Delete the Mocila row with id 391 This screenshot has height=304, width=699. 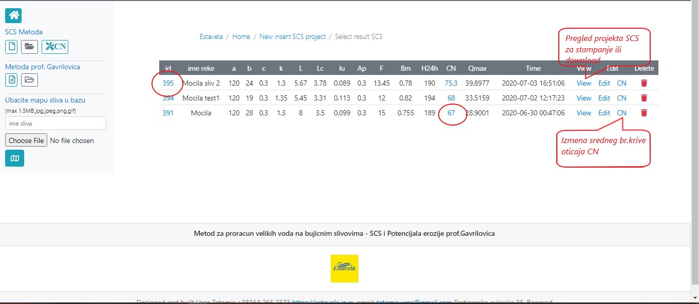[644, 113]
